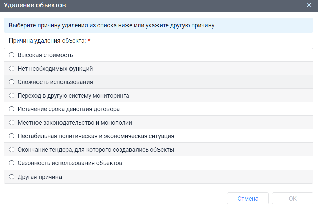Select Нестабильная политическая и экономическая ситуация
Image resolution: width=318 pixels, height=208 pixels.
(11, 136)
